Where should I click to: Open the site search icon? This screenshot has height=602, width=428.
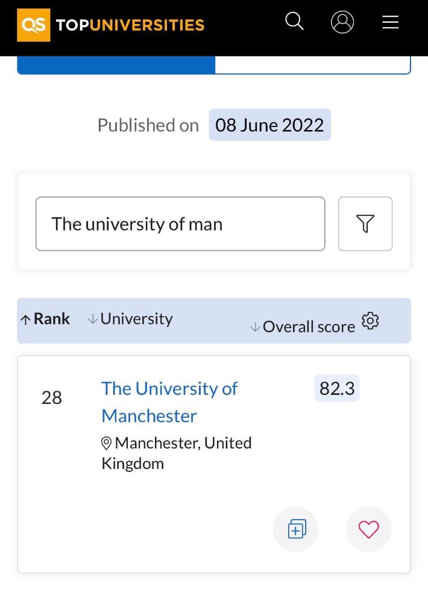coord(294,22)
